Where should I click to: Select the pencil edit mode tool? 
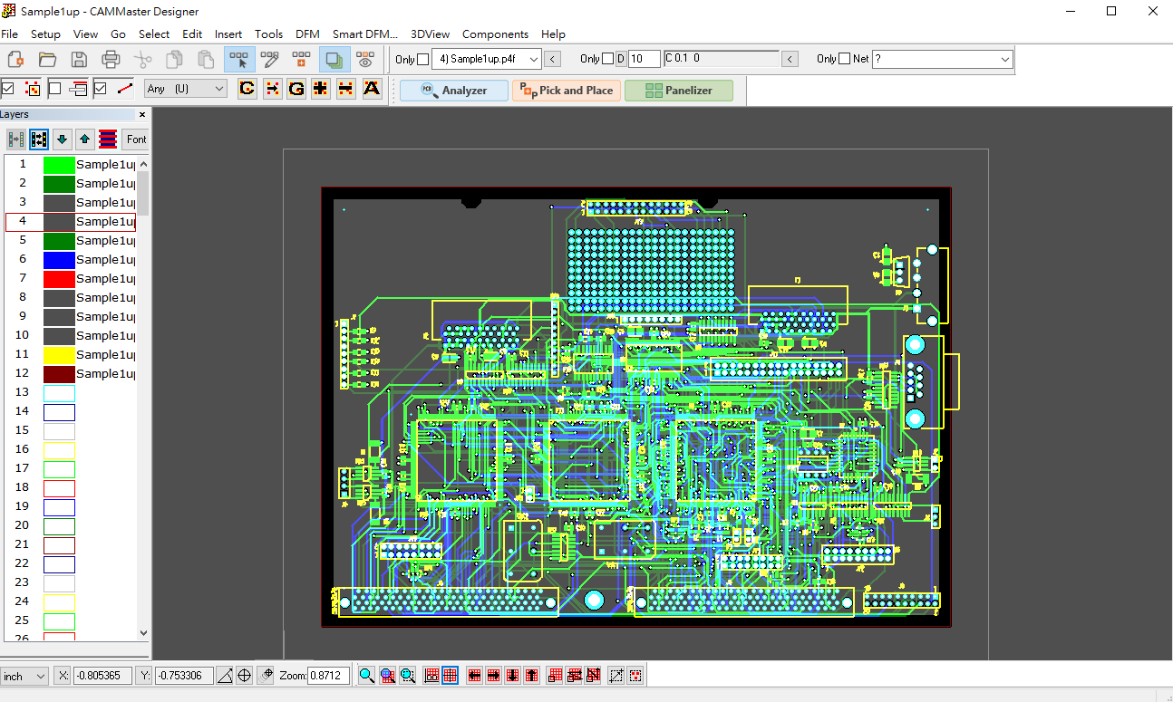click(x=270, y=60)
